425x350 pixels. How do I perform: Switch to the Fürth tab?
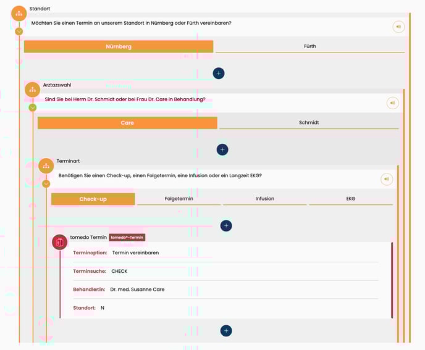[x=310, y=46]
